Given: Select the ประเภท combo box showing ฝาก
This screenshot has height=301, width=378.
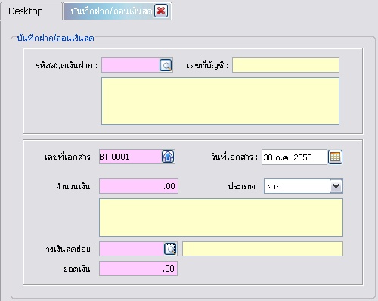Looking at the screenshot, I should 303,186.
